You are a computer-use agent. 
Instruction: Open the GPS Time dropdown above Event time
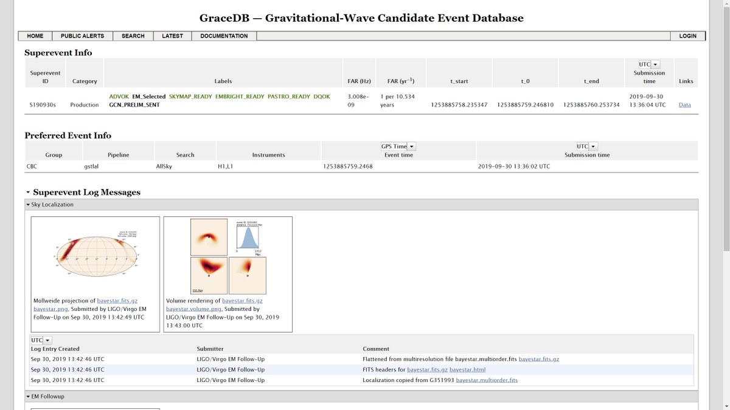click(398, 146)
